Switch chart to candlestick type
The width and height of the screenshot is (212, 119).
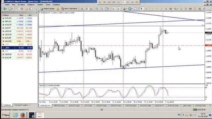pos(87,9)
